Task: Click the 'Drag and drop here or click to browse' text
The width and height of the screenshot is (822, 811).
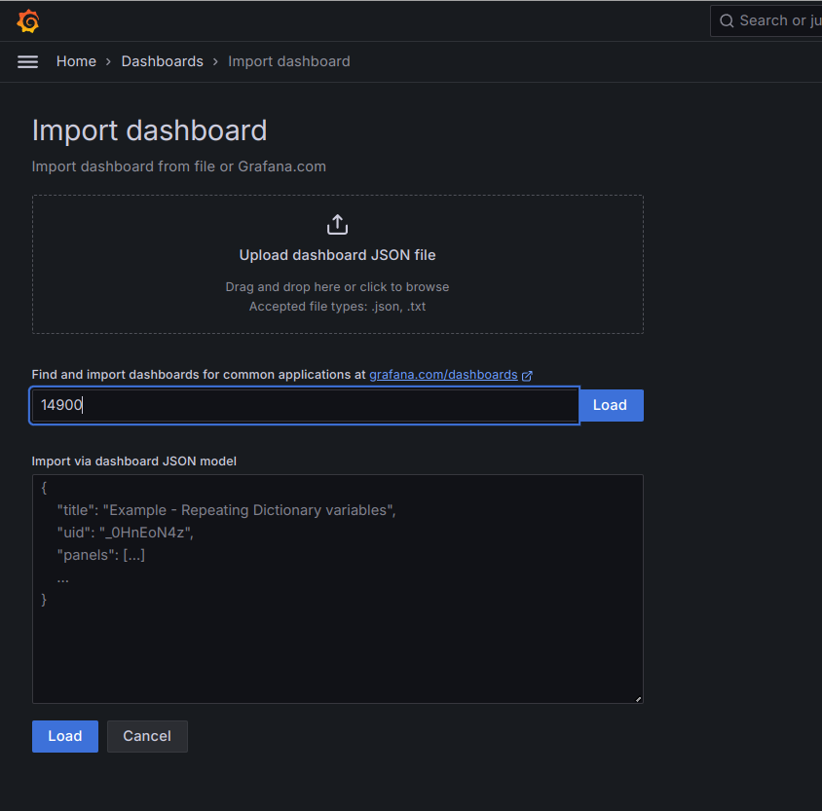Action: 337,287
